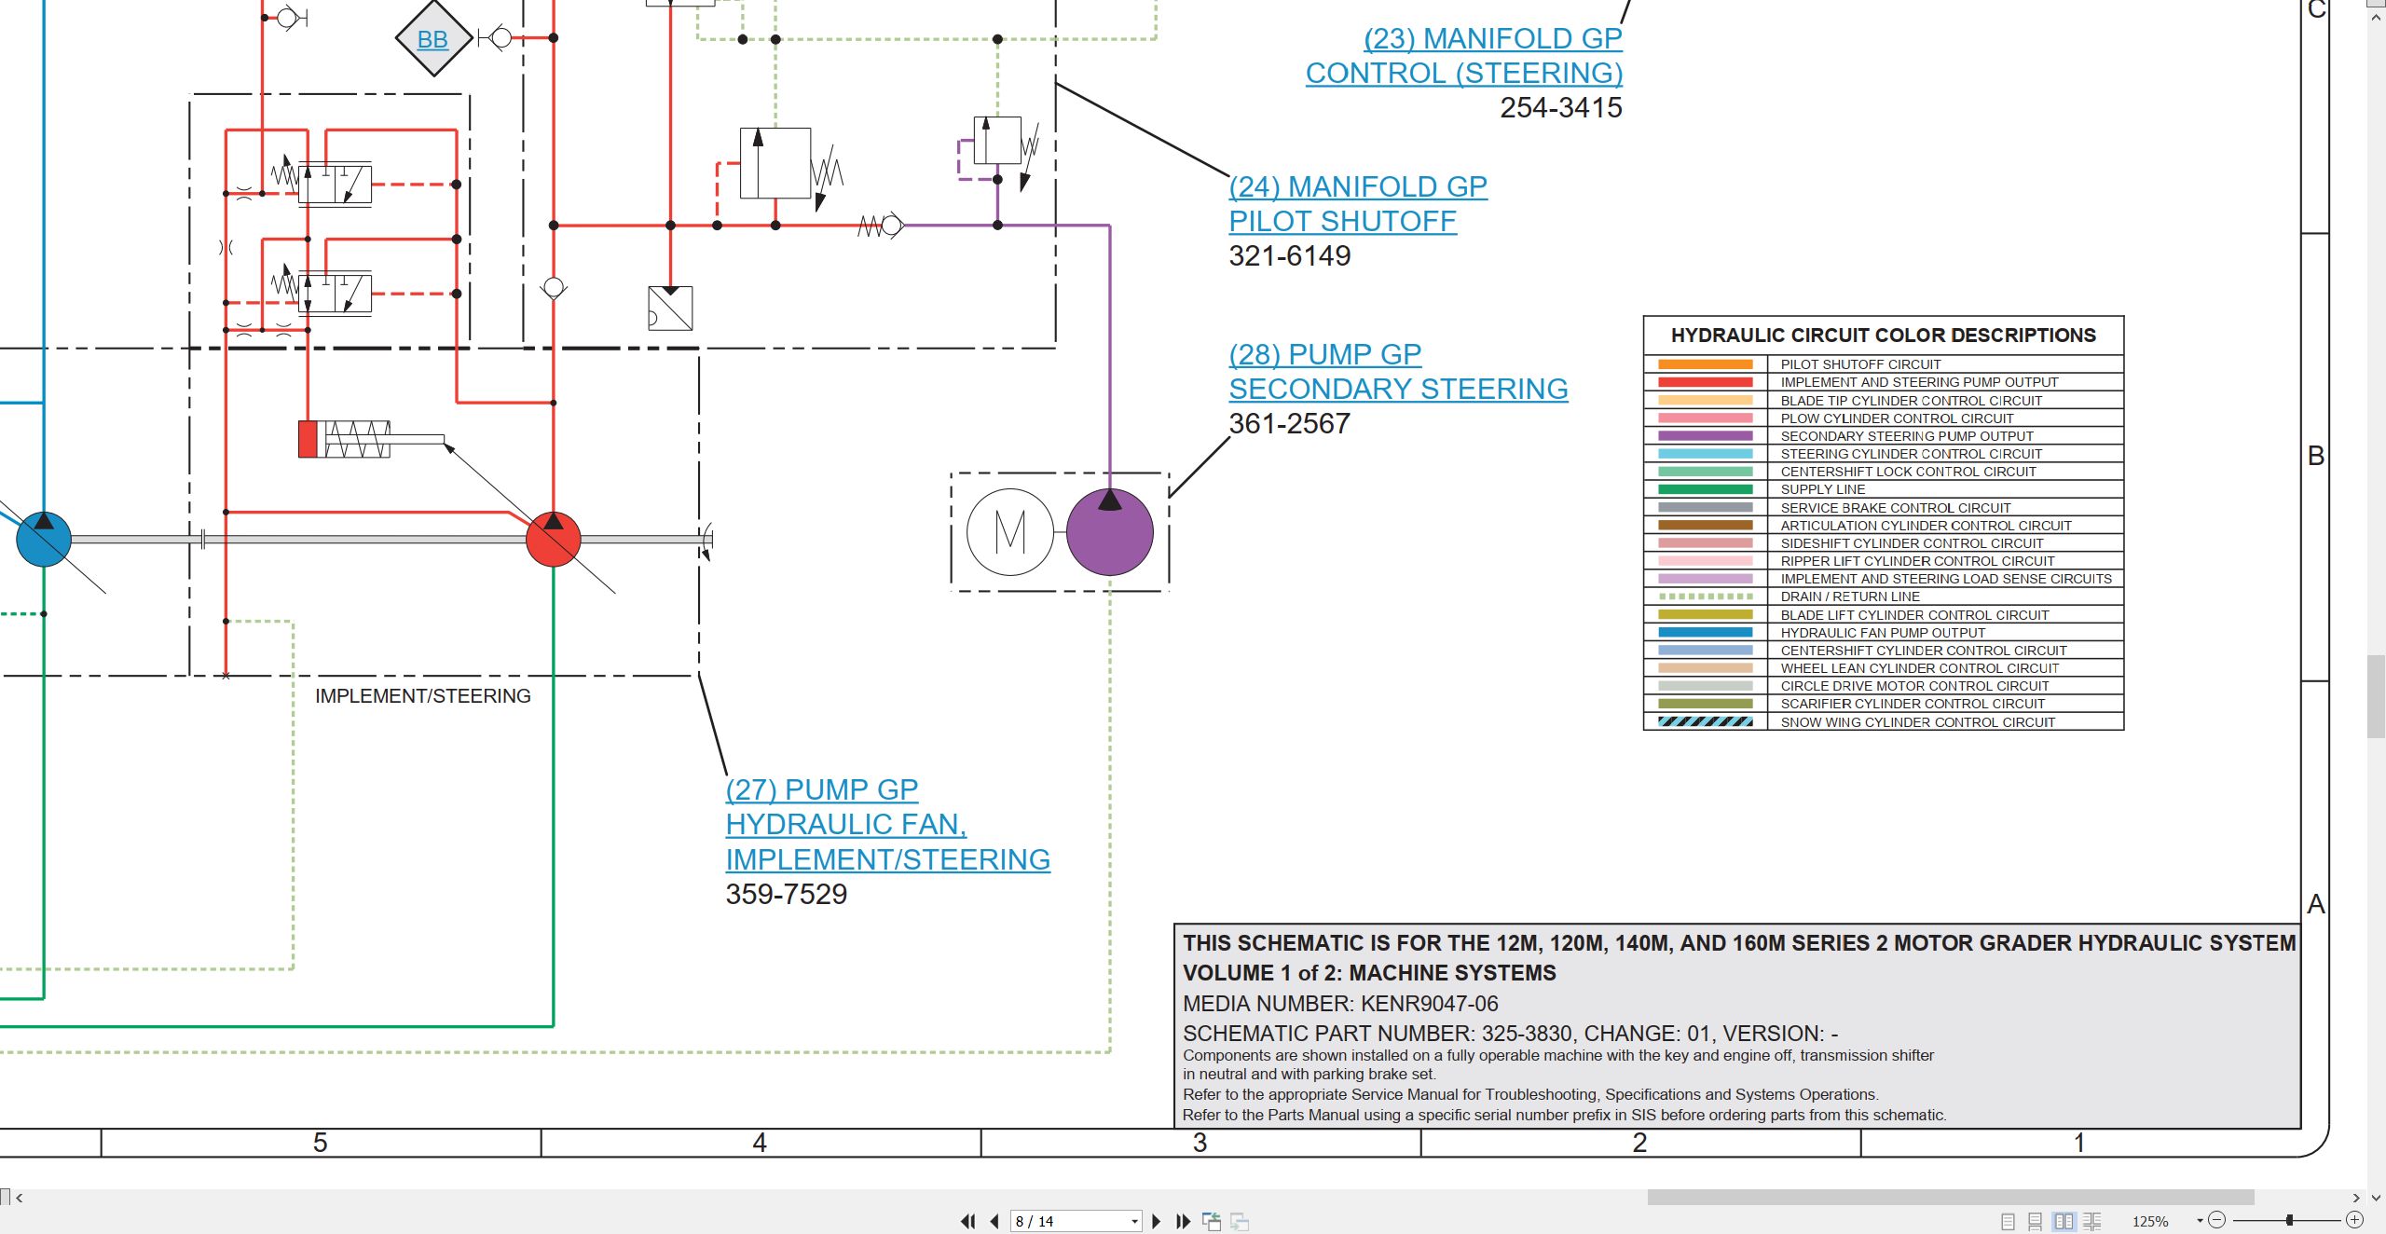The height and width of the screenshot is (1234, 2386).
Task: Click the filter symbol box with diagonal
Action: coord(670,308)
